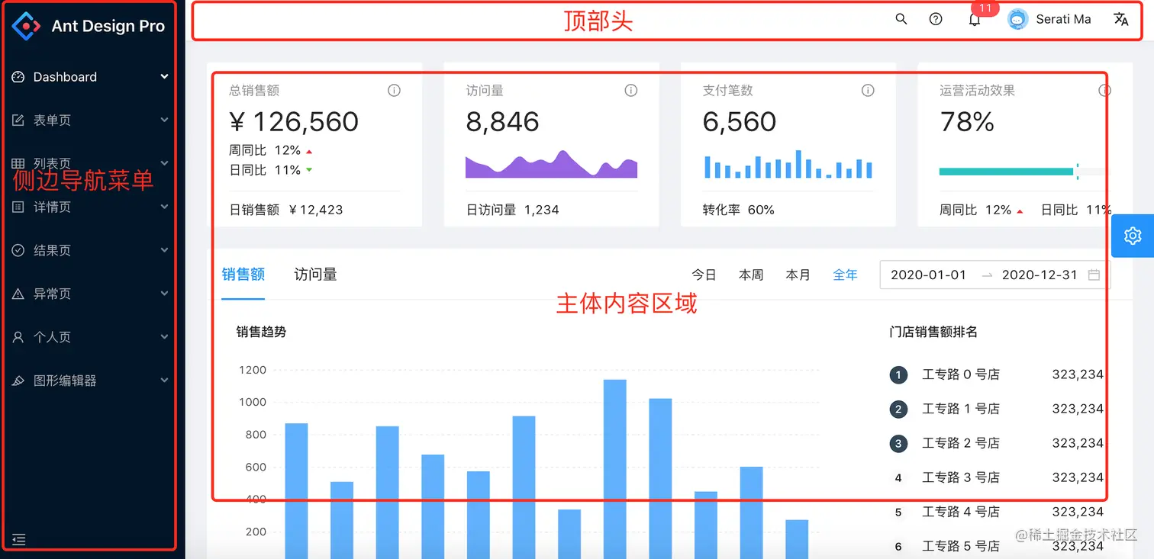
Task: Select the 今日 date filter
Action: 704,275
